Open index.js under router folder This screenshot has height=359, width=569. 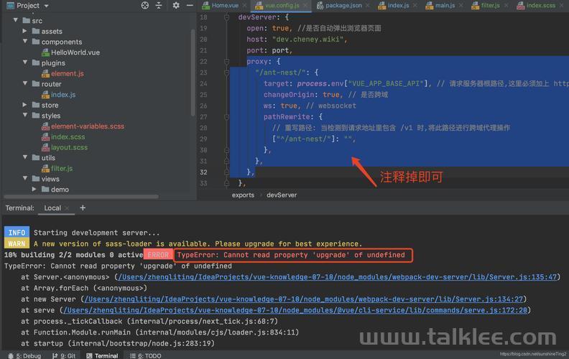coord(63,95)
